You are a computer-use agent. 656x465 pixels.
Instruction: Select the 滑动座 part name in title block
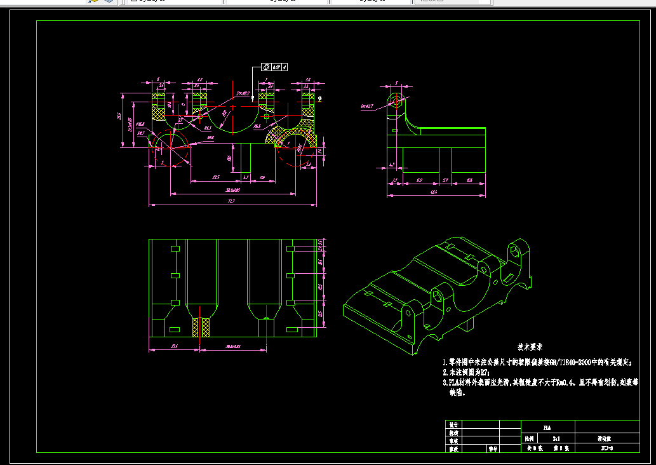pyautogui.click(x=604, y=438)
